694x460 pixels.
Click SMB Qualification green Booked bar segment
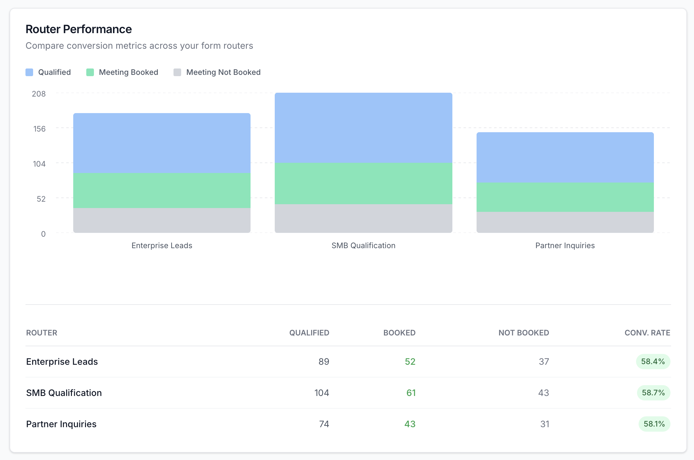(x=363, y=183)
